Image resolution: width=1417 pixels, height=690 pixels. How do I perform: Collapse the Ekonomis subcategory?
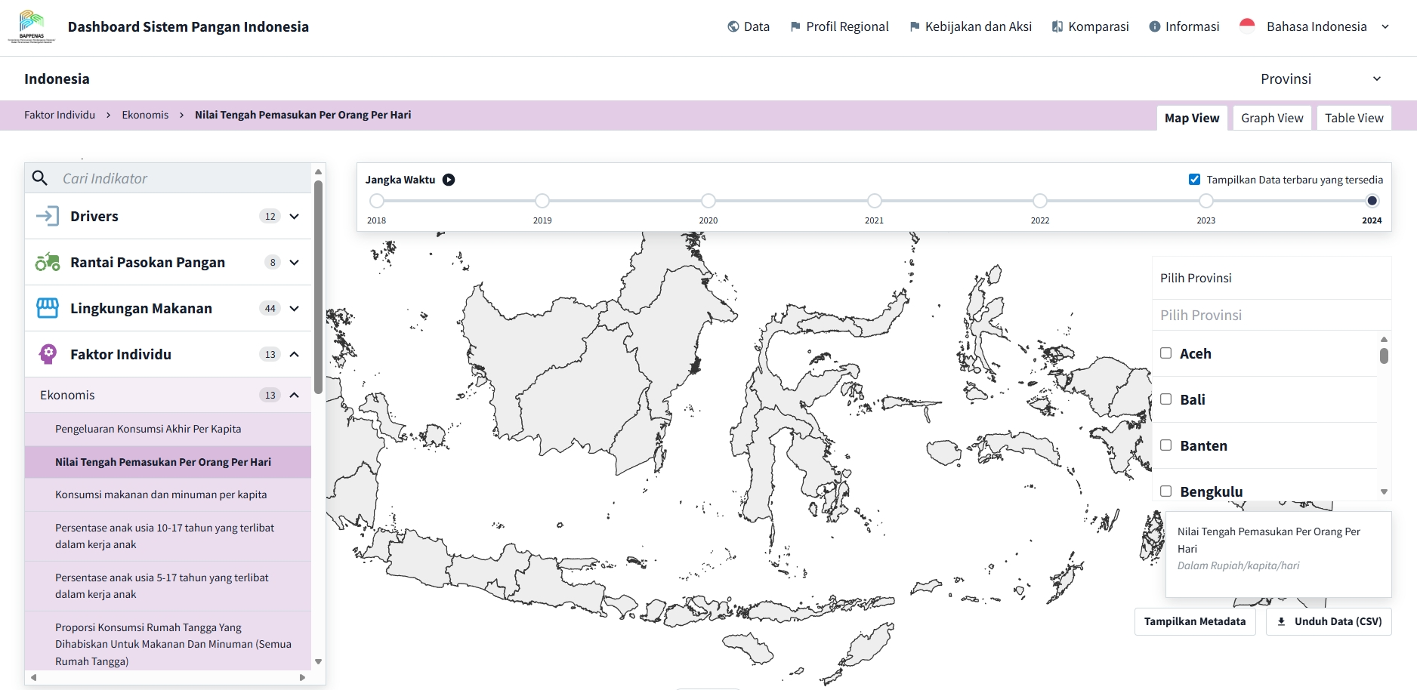pyautogui.click(x=294, y=395)
